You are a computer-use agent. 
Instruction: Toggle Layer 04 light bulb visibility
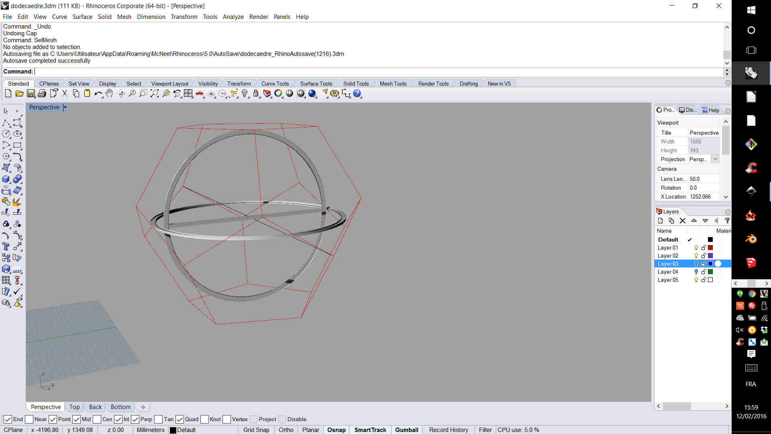tap(696, 272)
